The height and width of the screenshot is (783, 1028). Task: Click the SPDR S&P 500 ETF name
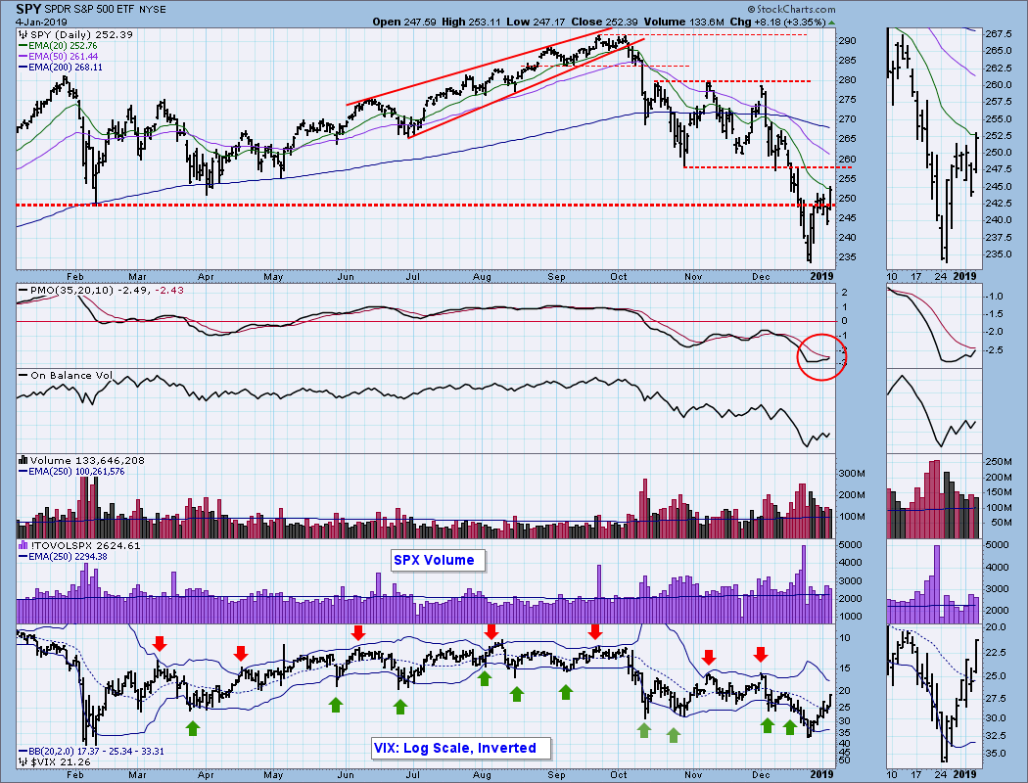(x=91, y=10)
